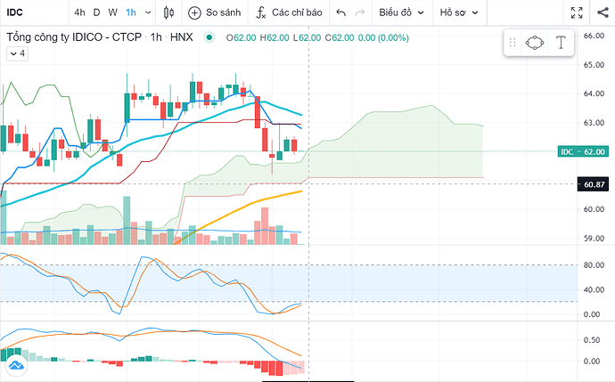Enter fullscreen chart mode
This screenshot has height=382, width=615.
coord(577,12)
